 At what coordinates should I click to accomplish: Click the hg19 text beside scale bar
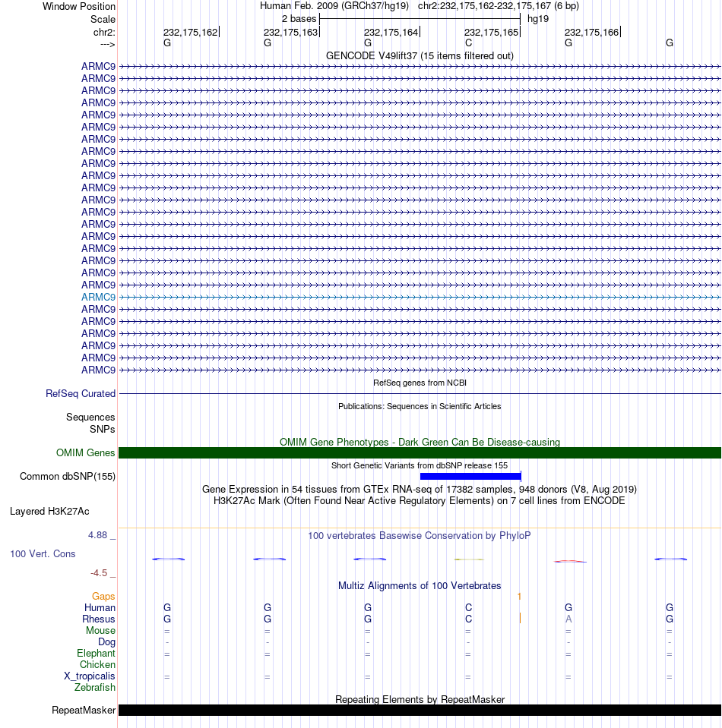click(538, 18)
